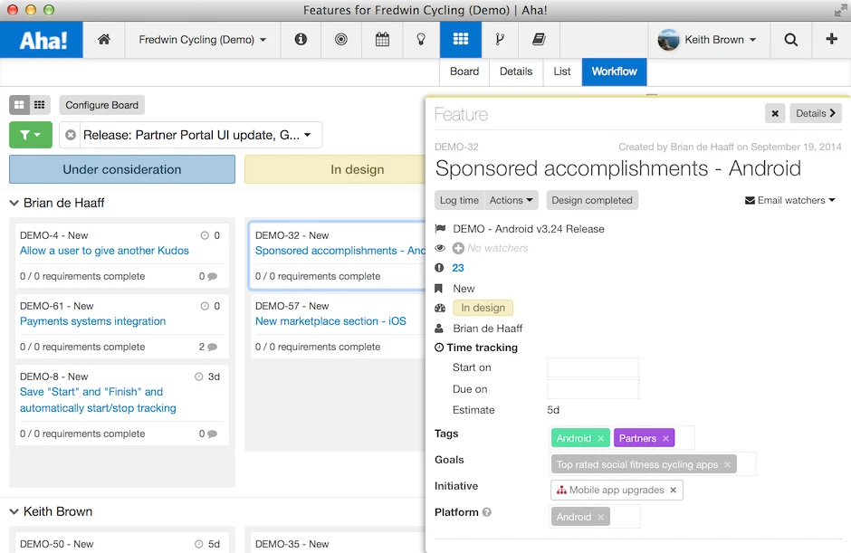The height and width of the screenshot is (553, 851).
Task: Remove the Mobile app upgrades initiative
Action: click(x=673, y=490)
